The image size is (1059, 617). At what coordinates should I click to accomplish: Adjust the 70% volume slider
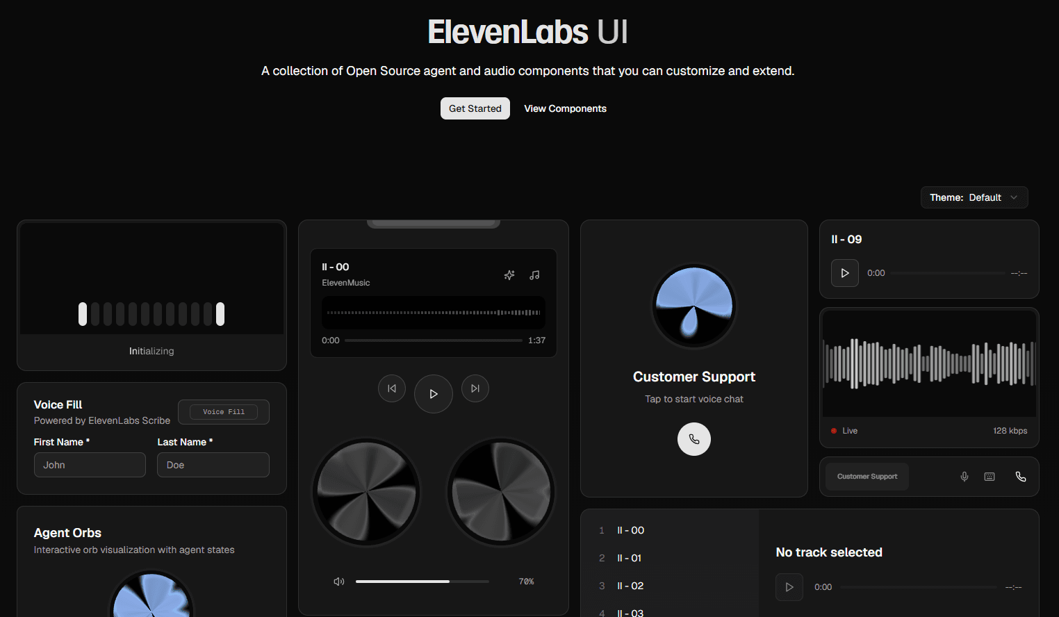tap(422, 582)
